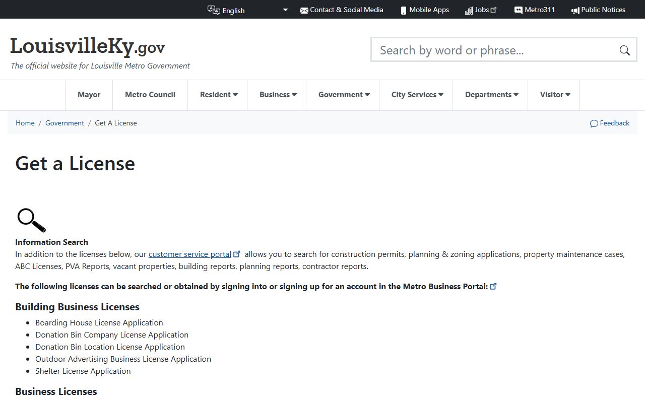Click the Contact & Social Media envelope icon
The image size is (645, 403).
304,11
